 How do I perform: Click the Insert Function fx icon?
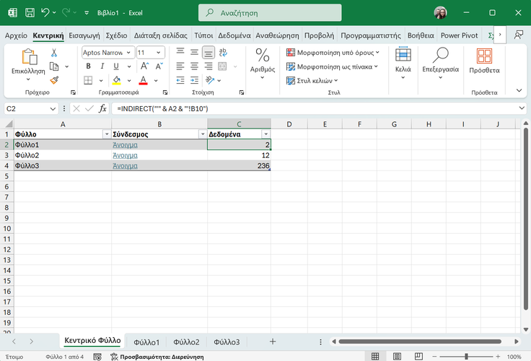coord(102,108)
